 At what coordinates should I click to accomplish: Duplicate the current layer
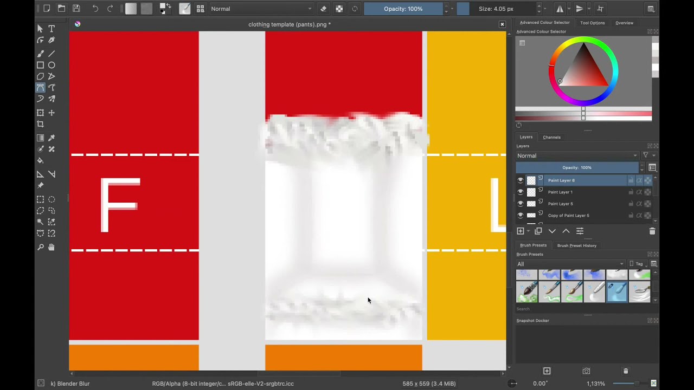[x=538, y=231]
